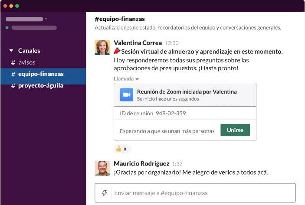This screenshot has height=205, width=305.
Task: Open the lightning bolt shortcuts menu
Action: point(105,193)
